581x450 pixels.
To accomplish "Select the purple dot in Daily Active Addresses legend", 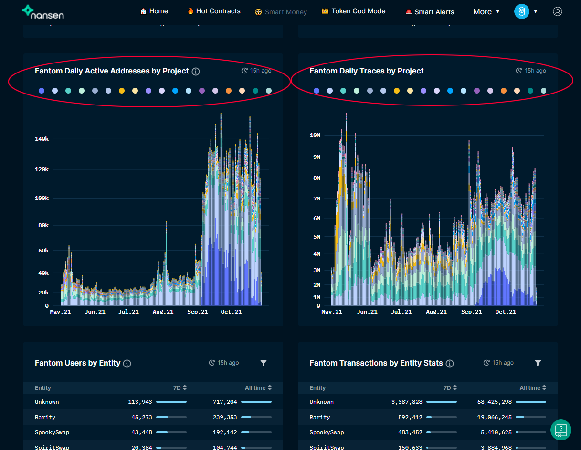I will pos(148,90).
